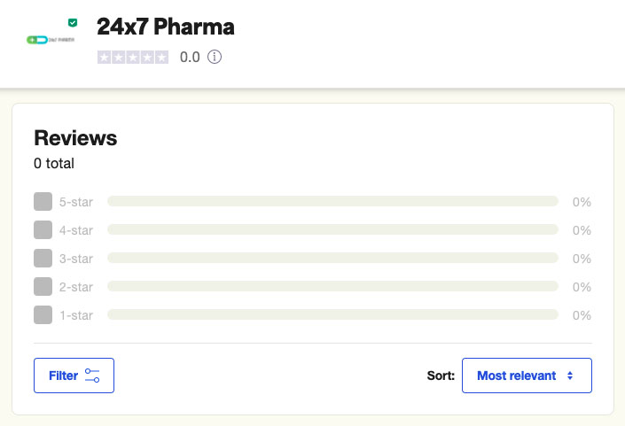Screen dimensions: 625x426
Task: Expand the Most relevant sort dropdown
Action: click(x=527, y=376)
